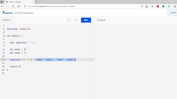177x99 pixels.
Task: View site lock information icon
Action: pyautogui.click(x=25, y=6)
